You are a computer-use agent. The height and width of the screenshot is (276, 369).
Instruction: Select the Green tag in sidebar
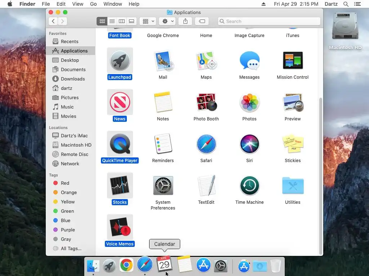pyautogui.click(x=71, y=211)
